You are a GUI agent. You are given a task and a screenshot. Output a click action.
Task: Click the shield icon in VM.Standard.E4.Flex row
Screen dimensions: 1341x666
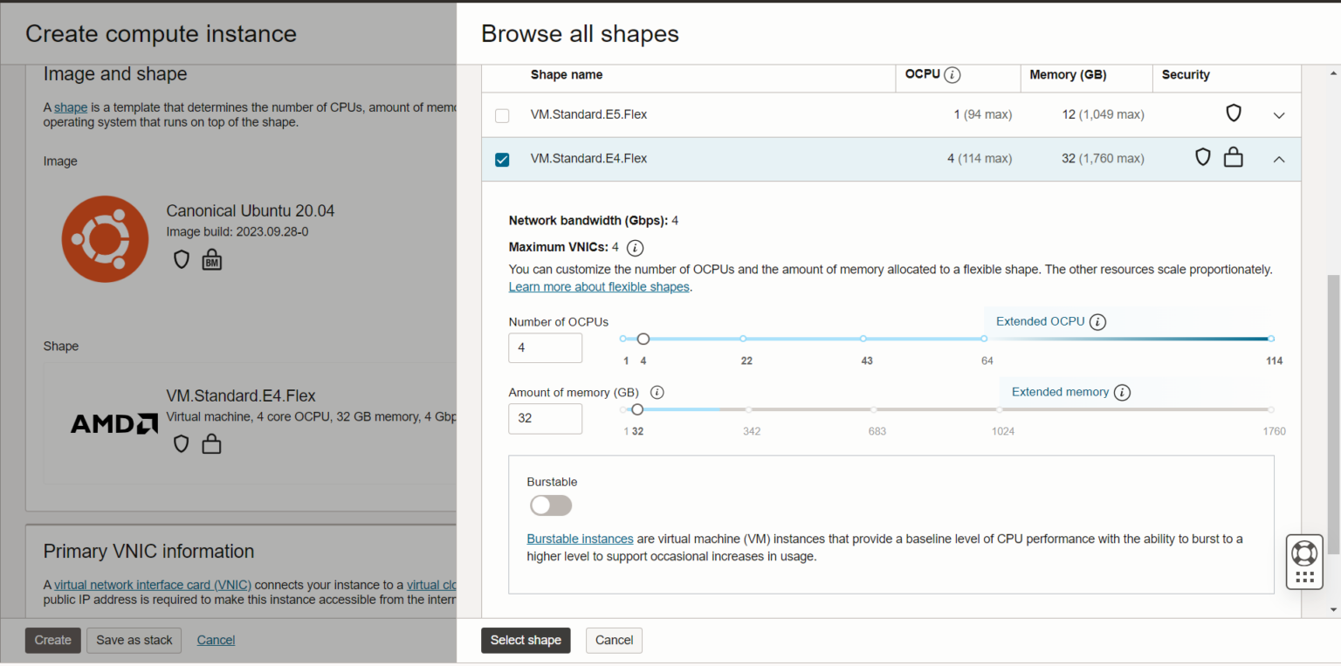click(x=1203, y=157)
